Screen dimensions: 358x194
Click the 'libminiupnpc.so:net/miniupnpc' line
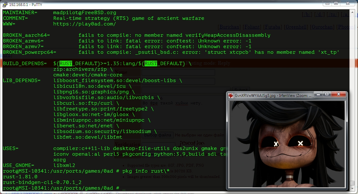[99, 120]
